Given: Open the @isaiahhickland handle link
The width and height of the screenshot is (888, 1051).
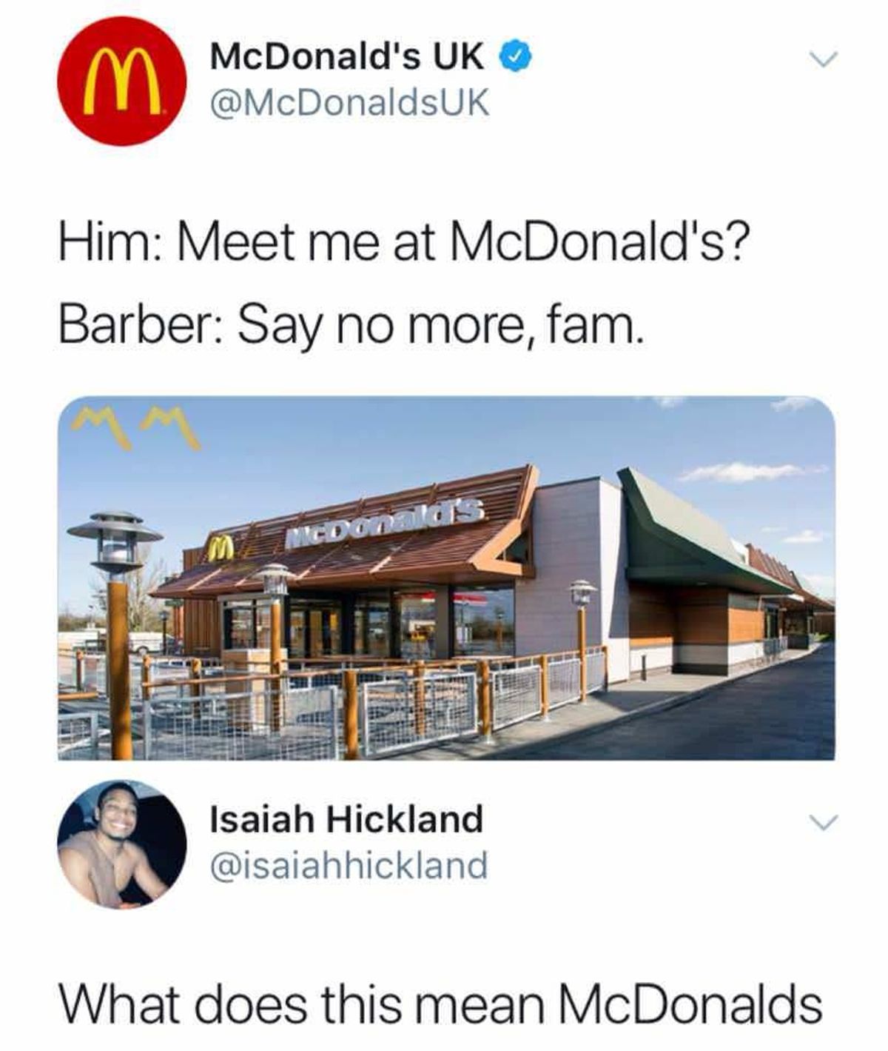Looking at the screenshot, I should point(349,864).
